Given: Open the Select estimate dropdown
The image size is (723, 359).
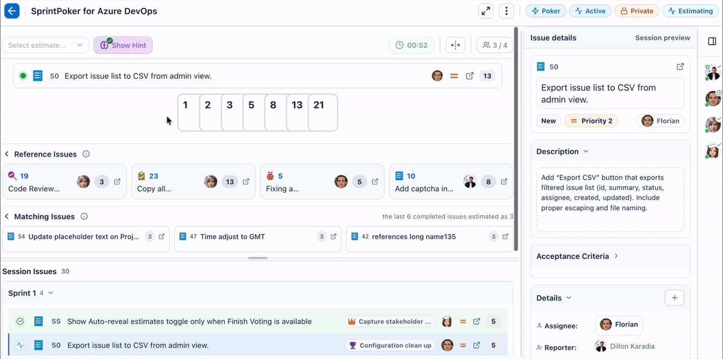Looking at the screenshot, I should click(46, 45).
